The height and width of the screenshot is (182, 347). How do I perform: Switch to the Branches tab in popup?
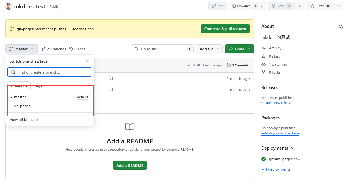(x=19, y=86)
